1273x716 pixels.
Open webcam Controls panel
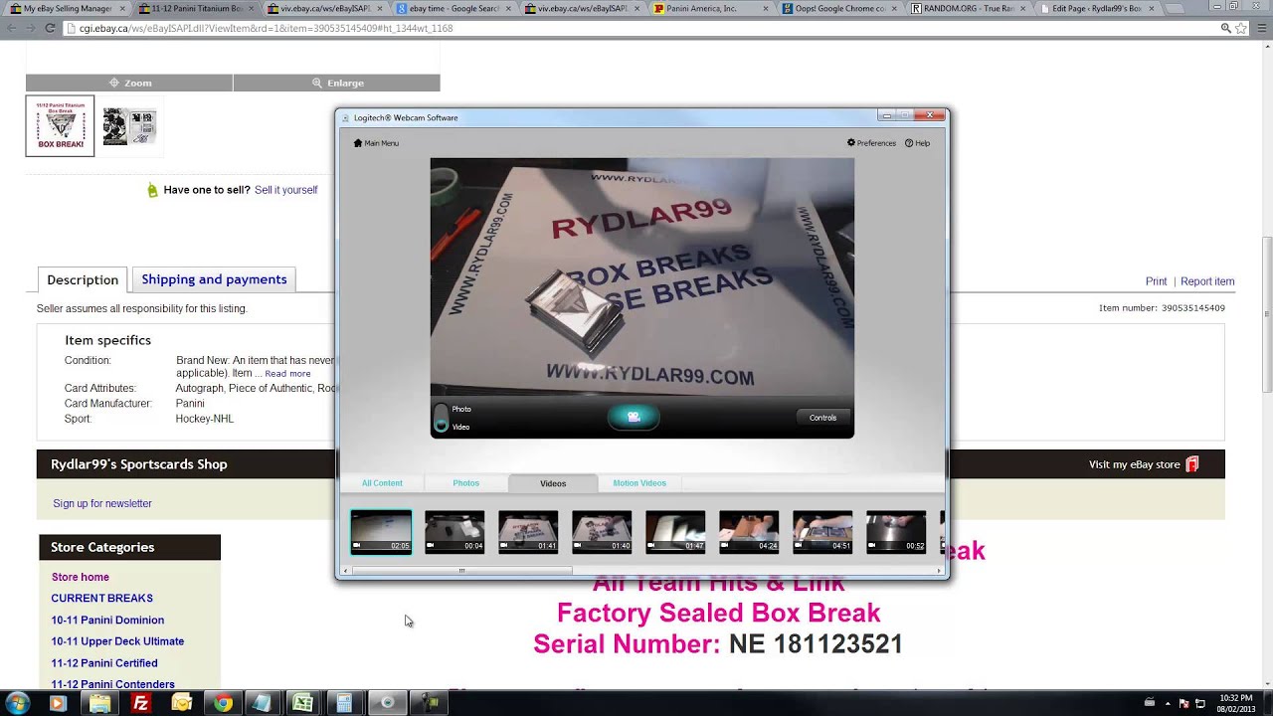(822, 418)
